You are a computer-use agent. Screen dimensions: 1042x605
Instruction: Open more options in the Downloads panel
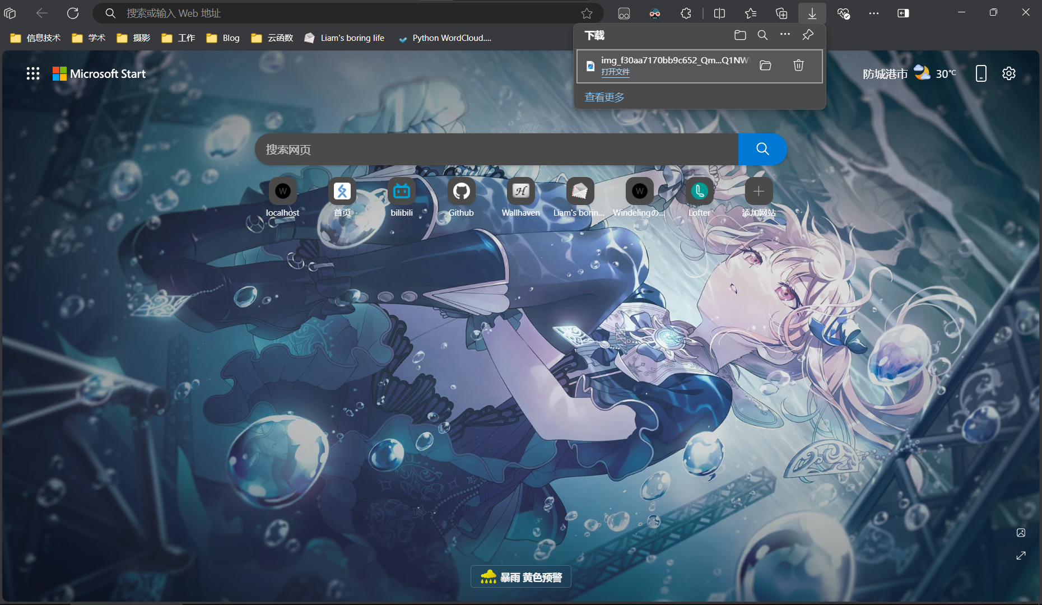(x=785, y=35)
